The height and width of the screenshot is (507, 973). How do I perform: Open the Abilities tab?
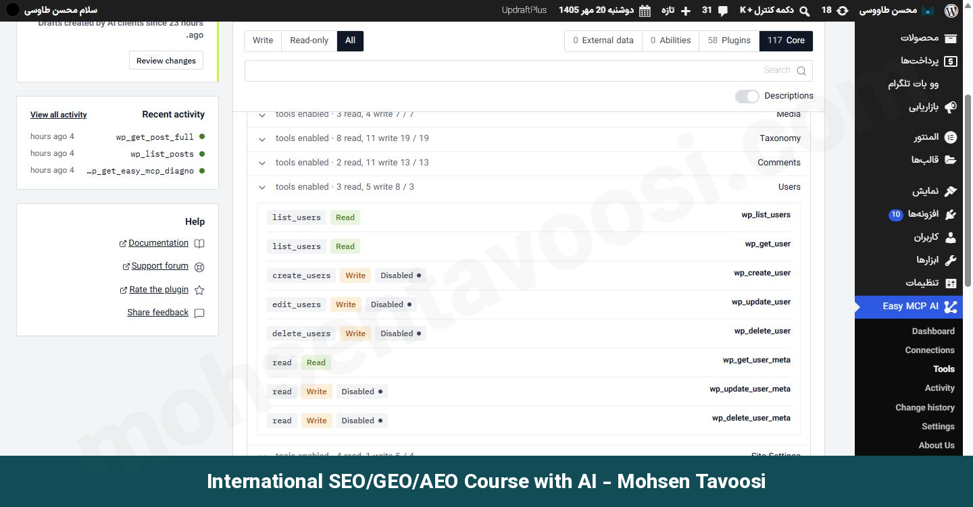pos(670,41)
